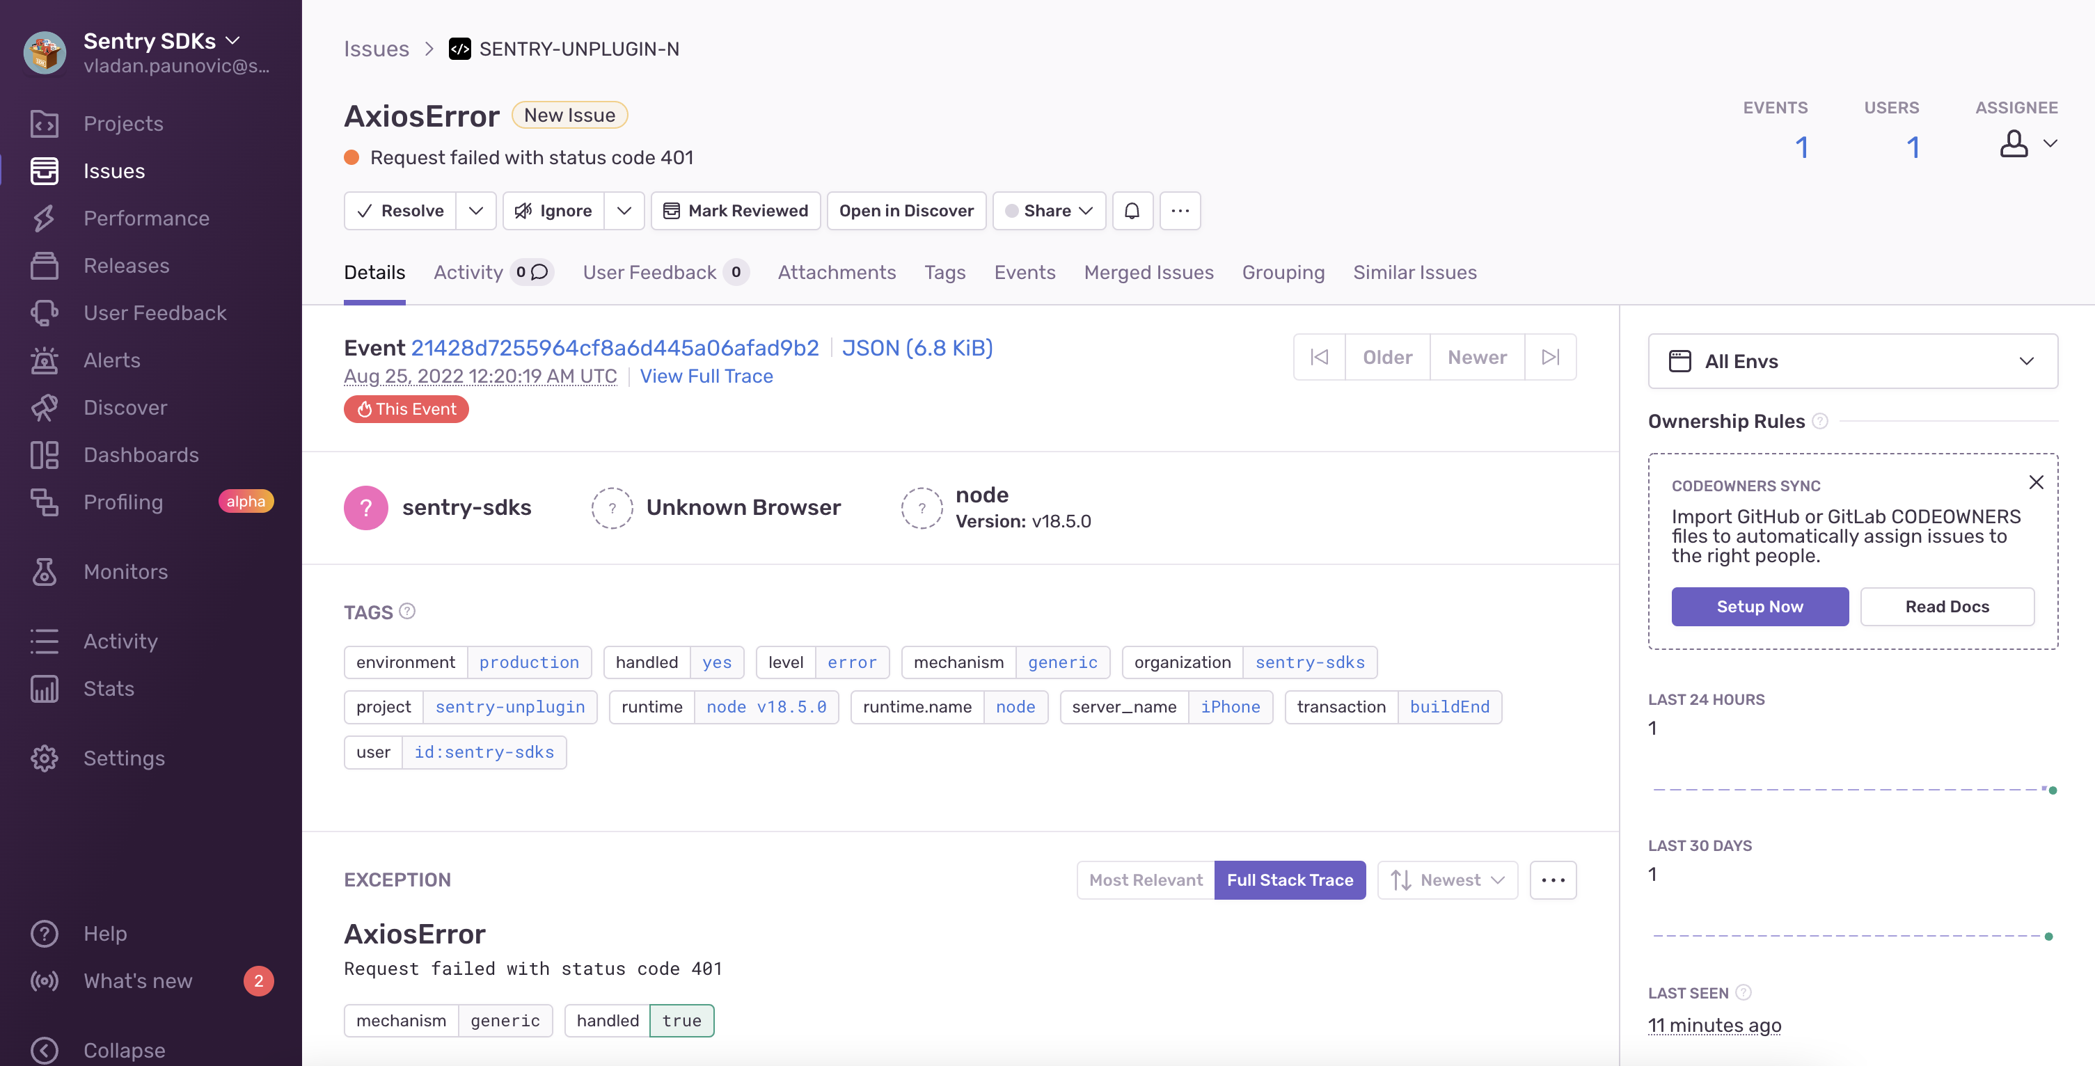Open the Profiling icon in sidebar
Screen dimensions: 2095x1066
(x=44, y=502)
